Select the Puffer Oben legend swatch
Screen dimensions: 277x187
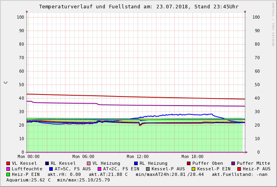pyautogui.click(x=189, y=164)
